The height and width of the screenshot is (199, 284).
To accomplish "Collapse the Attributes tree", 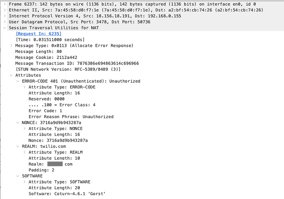I will pos(11,75).
